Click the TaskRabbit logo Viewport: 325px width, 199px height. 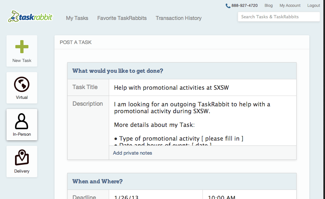click(30, 17)
